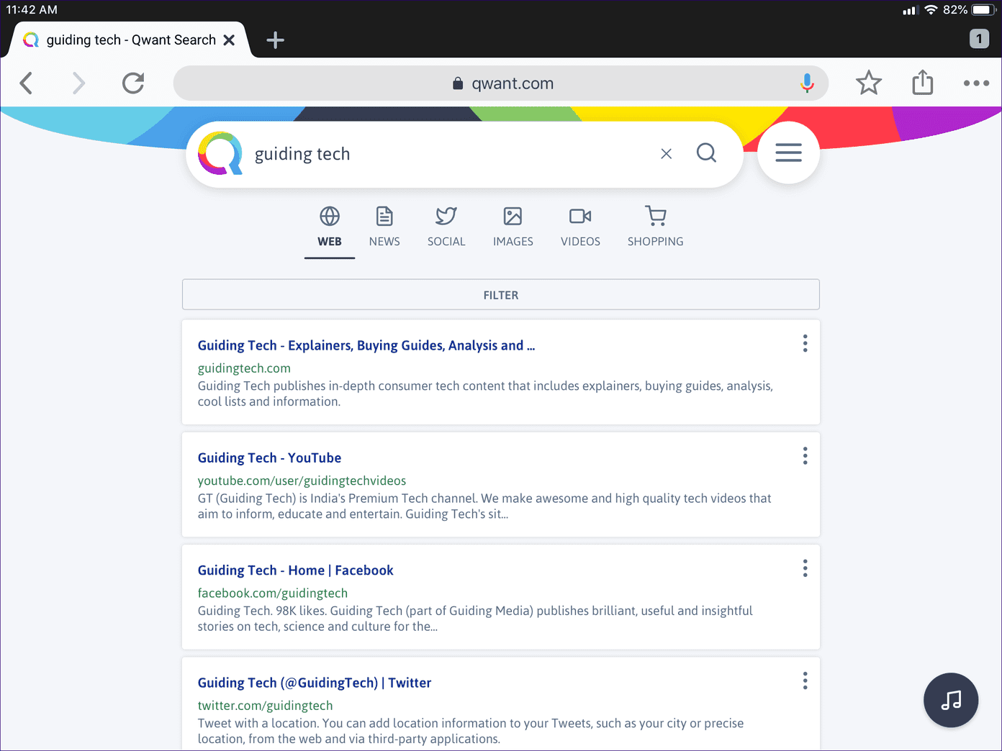Go forward using browser forward arrow

pyautogui.click(x=78, y=83)
